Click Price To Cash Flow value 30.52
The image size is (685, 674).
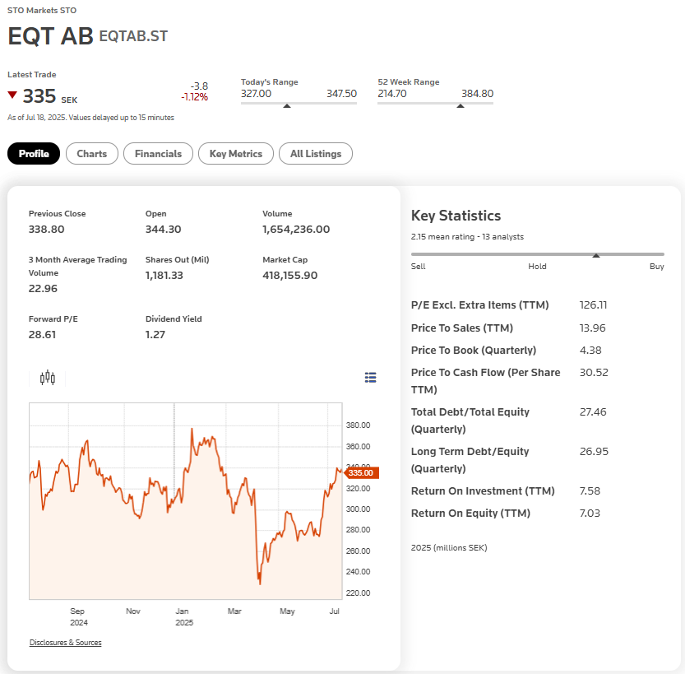(x=594, y=373)
